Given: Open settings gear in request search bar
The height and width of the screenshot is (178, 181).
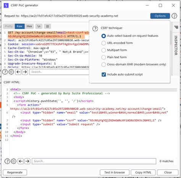Looking at the screenshot, I should 11,72.
